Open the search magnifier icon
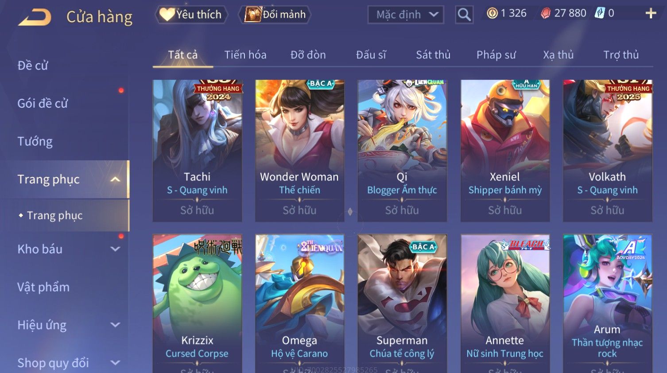 click(x=464, y=15)
